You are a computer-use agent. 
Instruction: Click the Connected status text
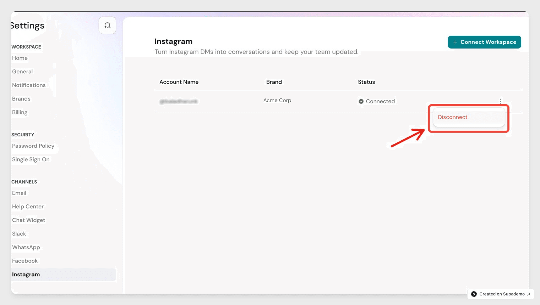tap(380, 101)
